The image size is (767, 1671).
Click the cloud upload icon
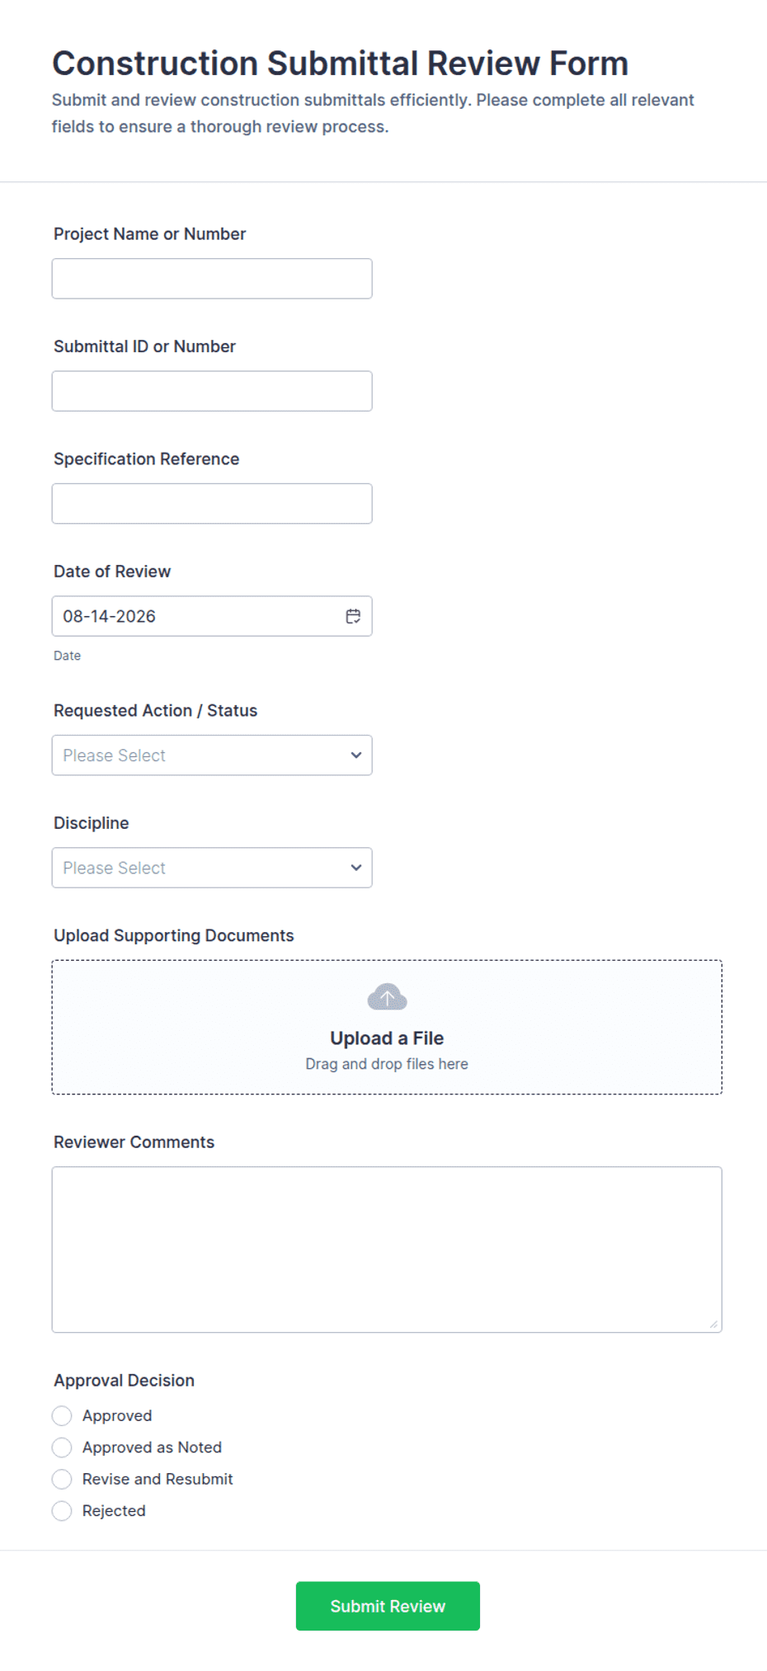(387, 997)
